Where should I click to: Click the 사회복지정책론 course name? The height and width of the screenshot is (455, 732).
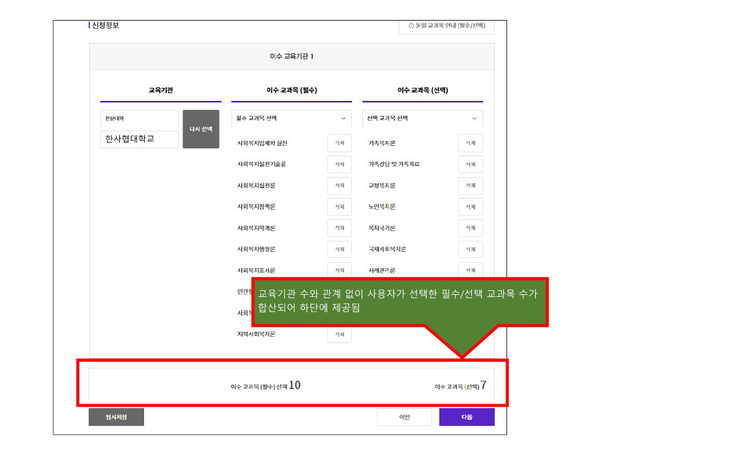256,206
